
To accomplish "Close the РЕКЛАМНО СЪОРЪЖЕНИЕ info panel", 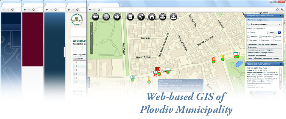I will 281,64.
